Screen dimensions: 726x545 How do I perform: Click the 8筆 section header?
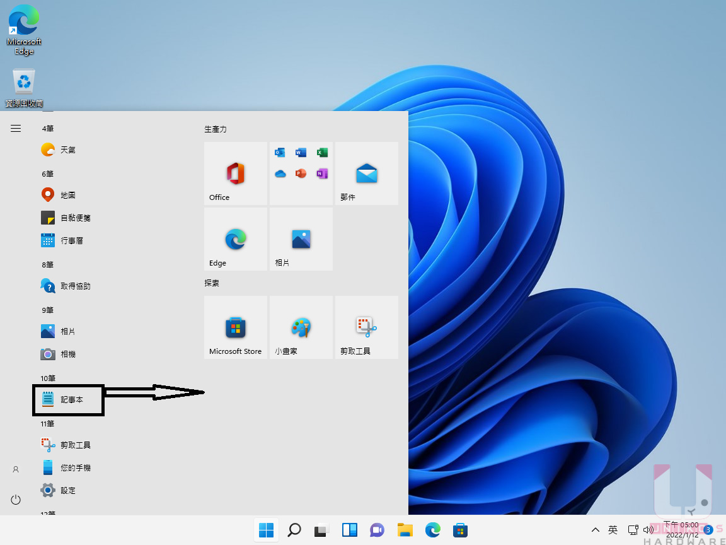pyautogui.click(x=48, y=265)
